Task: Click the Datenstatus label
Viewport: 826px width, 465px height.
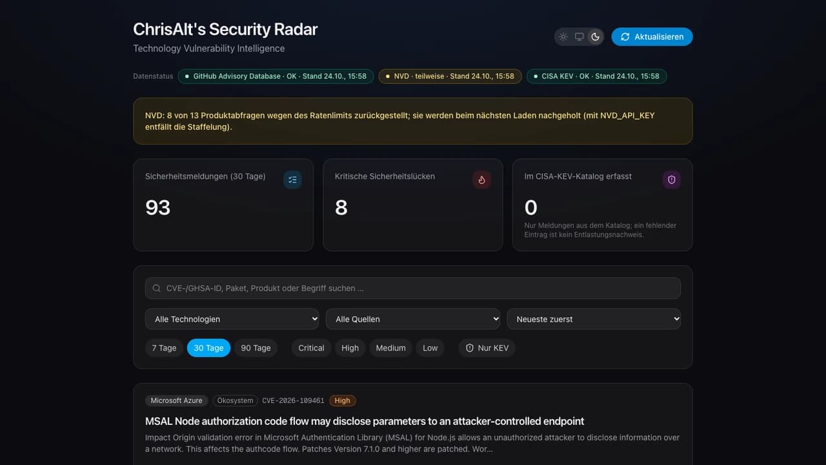Action: [153, 76]
